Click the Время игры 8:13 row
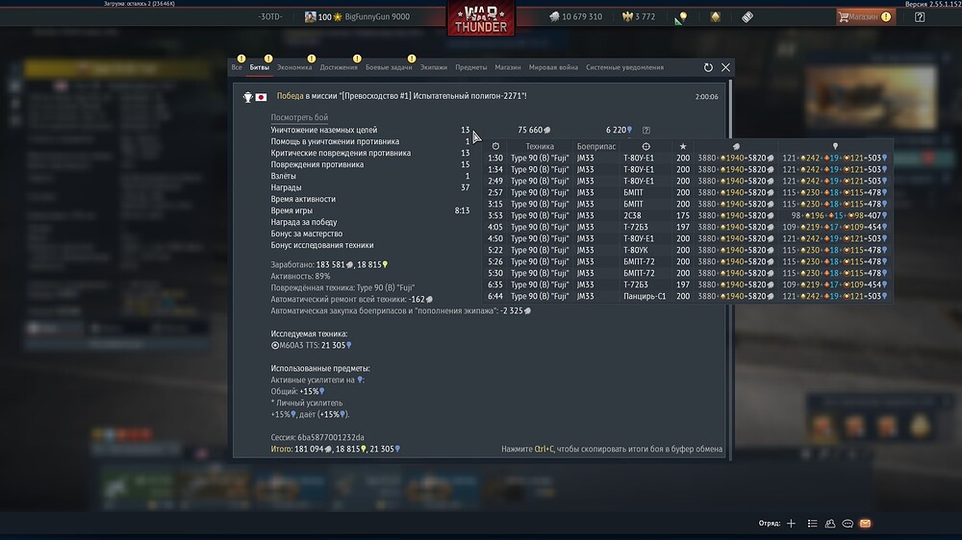The height and width of the screenshot is (540, 962). (x=370, y=210)
